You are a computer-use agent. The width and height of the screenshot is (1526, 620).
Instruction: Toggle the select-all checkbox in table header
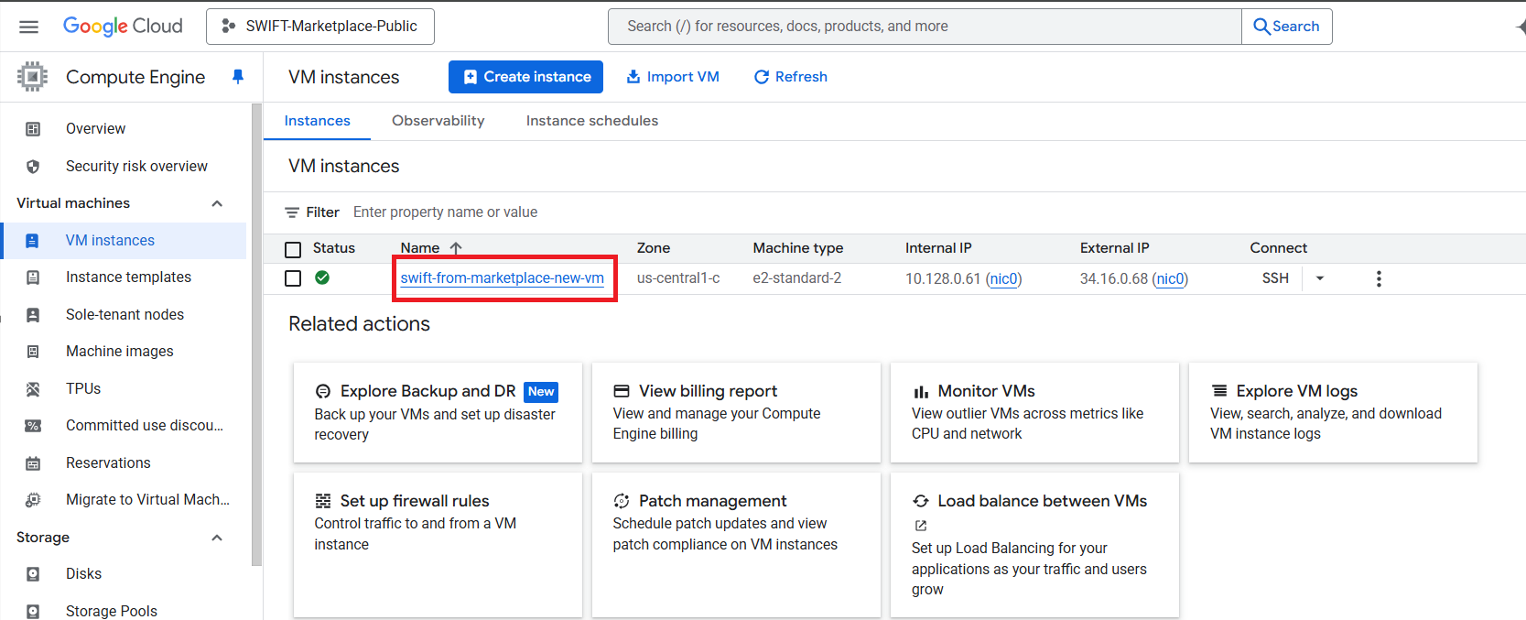click(293, 249)
